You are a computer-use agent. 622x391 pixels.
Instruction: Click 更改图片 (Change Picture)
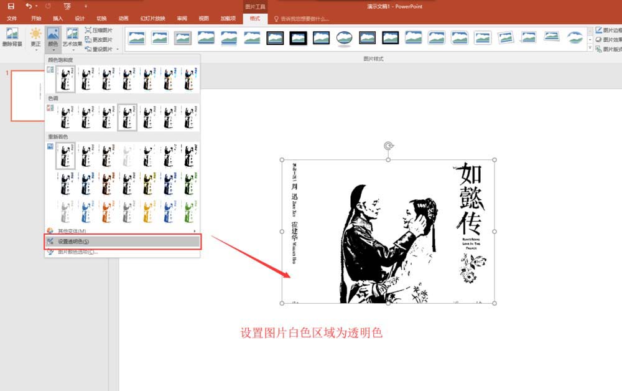99,40
